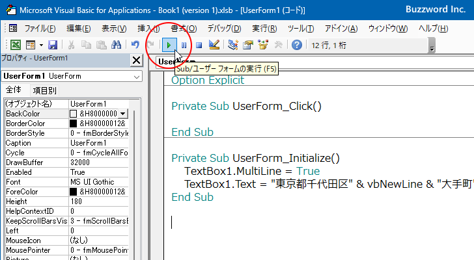Open Project Explorer toolbar icon
This screenshot has height=260, width=474.
click(x=233, y=45)
